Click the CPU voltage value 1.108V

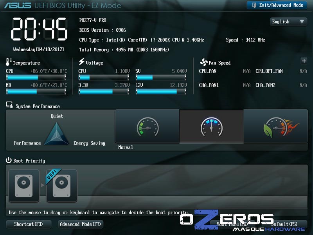tap(122, 71)
